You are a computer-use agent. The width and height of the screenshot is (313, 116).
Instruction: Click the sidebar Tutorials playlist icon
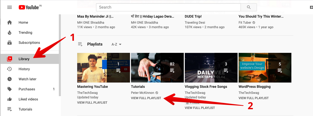coord(10,109)
